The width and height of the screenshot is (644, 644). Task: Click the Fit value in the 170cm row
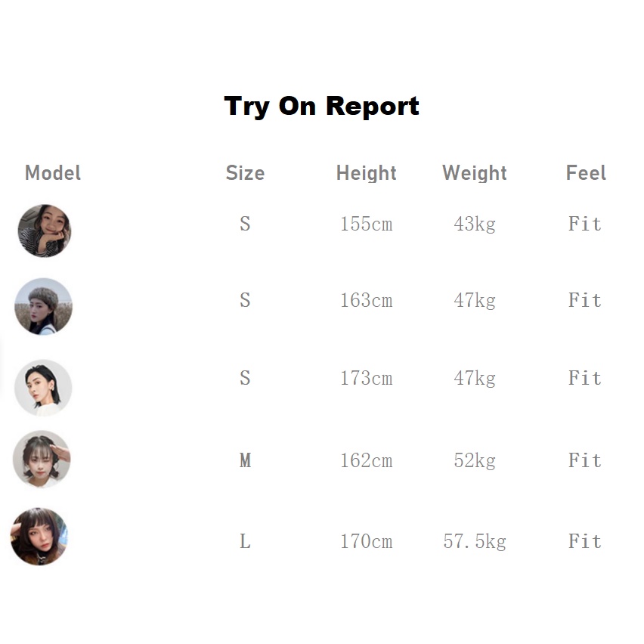coord(585,542)
